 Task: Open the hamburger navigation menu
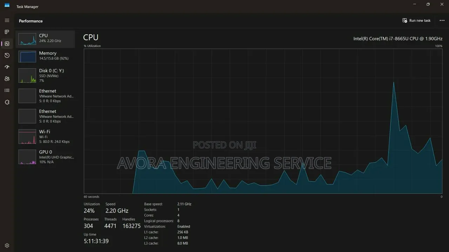point(7,20)
